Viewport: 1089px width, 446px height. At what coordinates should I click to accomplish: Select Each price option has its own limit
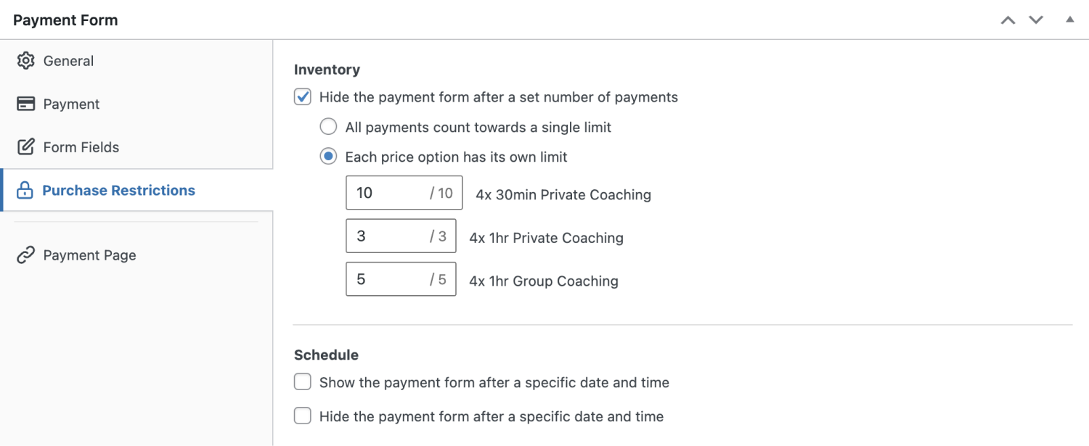[x=329, y=157]
